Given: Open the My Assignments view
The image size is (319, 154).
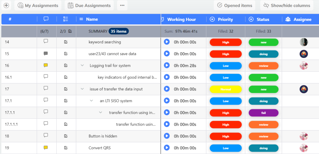Looking at the screenshot, I should click(38, 5).
